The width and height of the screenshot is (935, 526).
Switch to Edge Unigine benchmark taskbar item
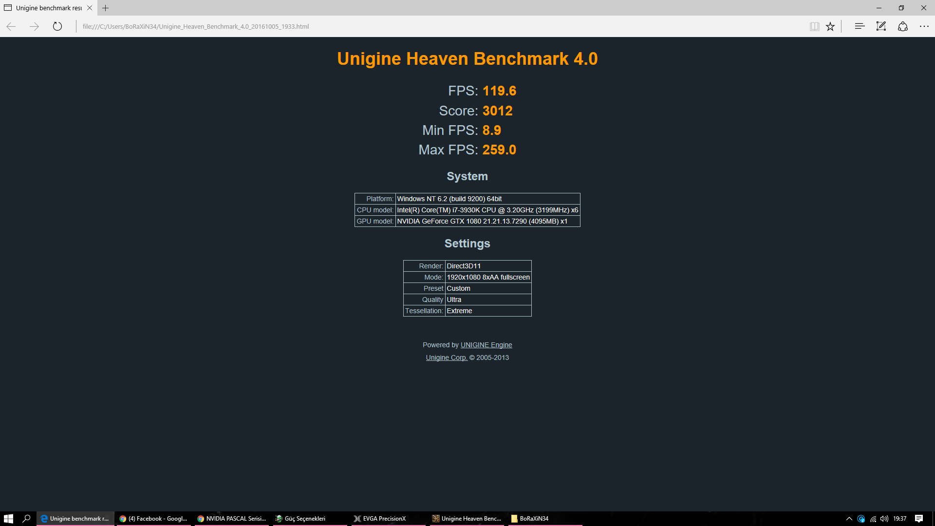[x=75, y=519]
